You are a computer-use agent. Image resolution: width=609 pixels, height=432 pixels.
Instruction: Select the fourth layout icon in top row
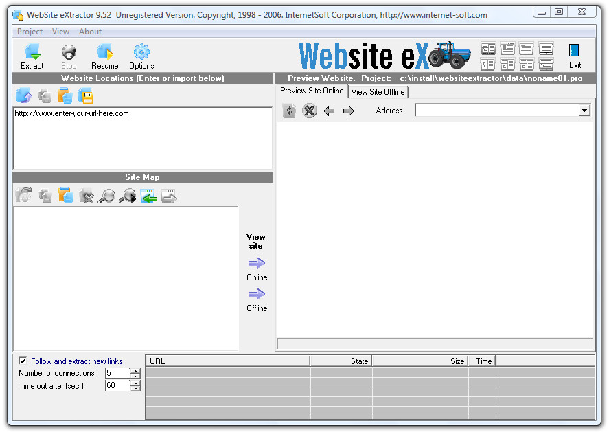pos(546,49)
